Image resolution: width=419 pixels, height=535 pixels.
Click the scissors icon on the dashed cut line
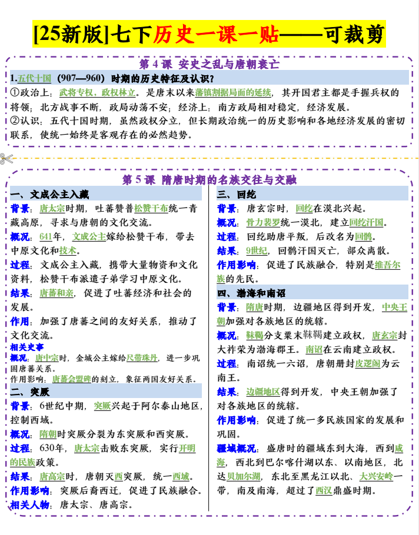click(x=7, y=158)
